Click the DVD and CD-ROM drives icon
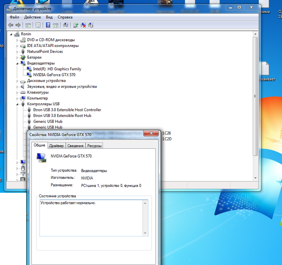Screen dimensions: 282x265 tap(23, 40)
